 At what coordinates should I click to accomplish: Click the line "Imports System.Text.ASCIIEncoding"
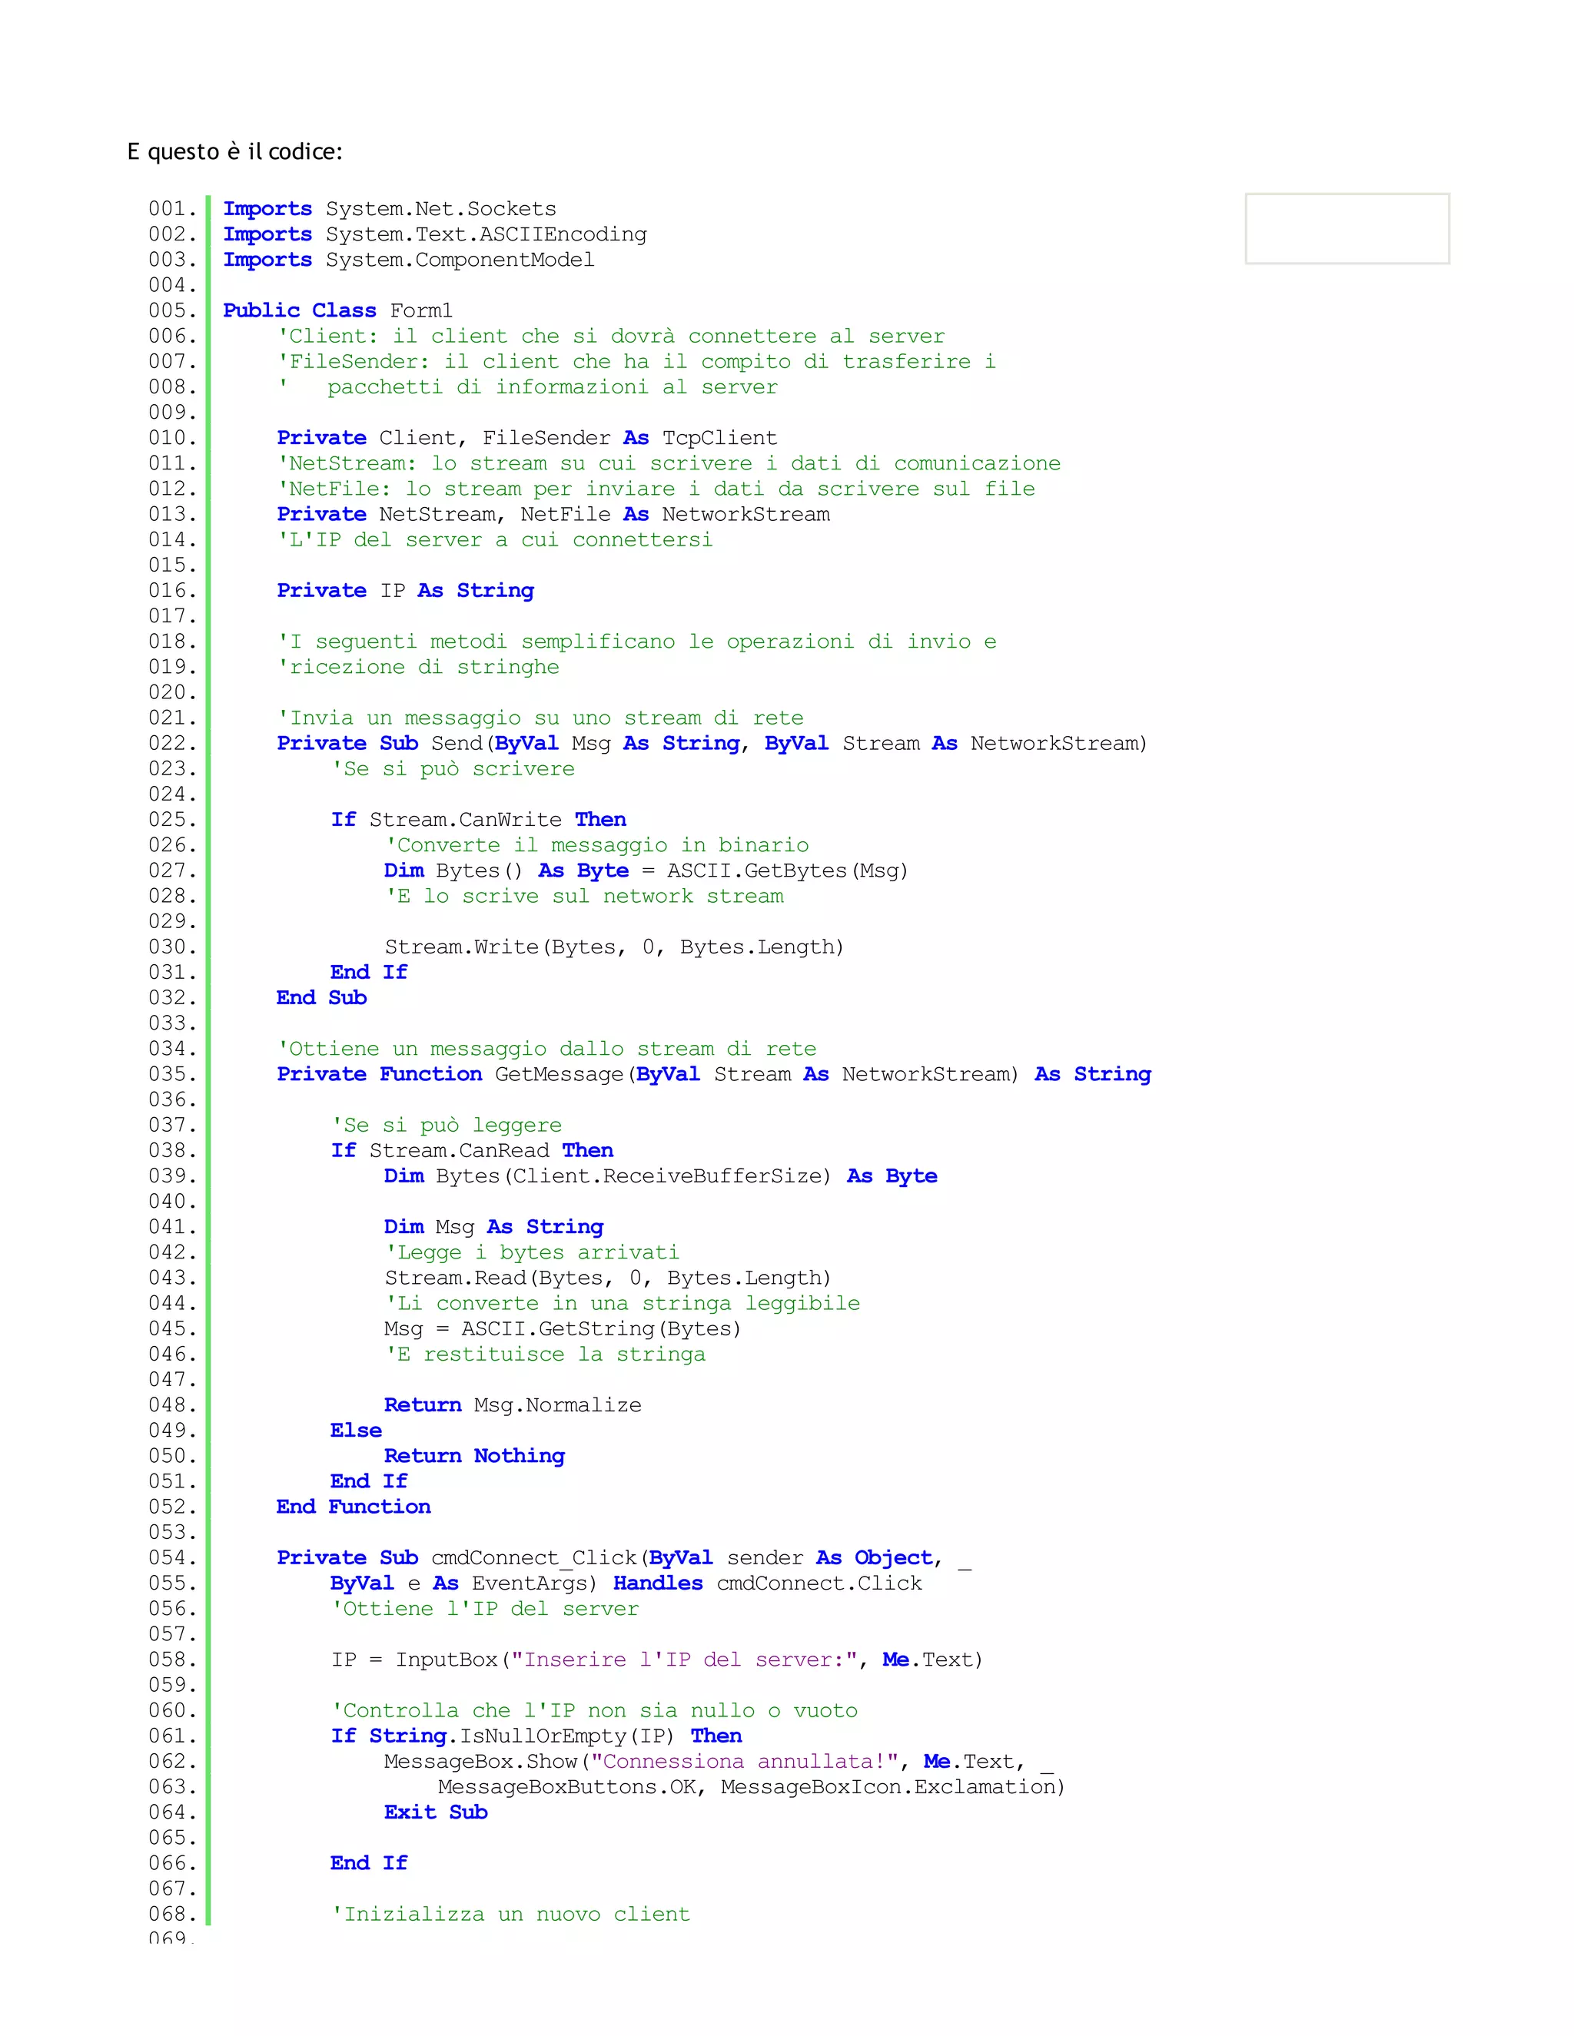tap(434, 234)
